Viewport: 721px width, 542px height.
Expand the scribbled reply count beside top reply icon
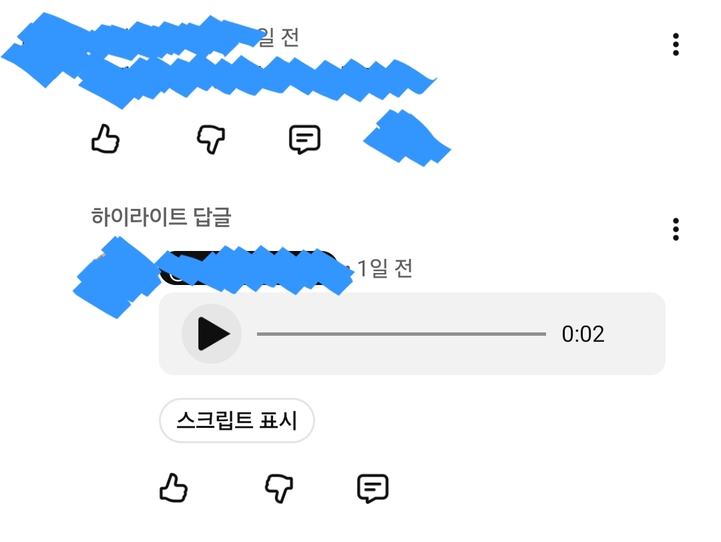coord(407,138)
